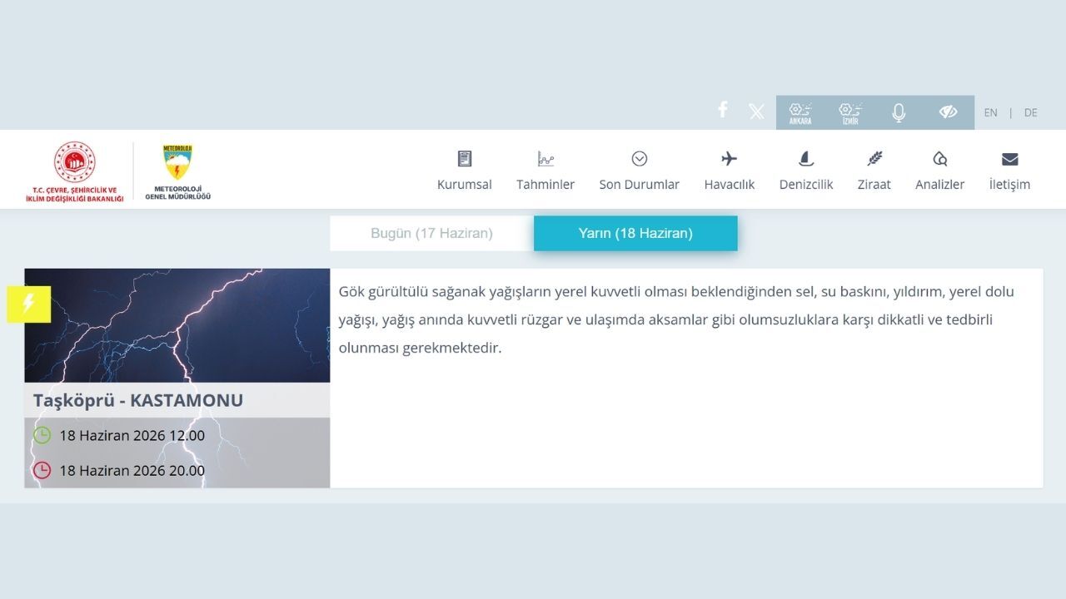This screenshot has height=599, width=1066.
Task: Open the X (Twitter) social icon
Action: point(756,111)
